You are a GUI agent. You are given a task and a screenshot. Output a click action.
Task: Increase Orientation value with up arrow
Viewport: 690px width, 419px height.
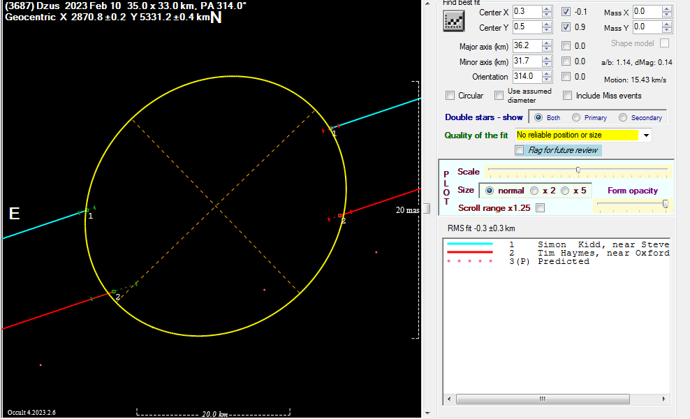point(547,74)
